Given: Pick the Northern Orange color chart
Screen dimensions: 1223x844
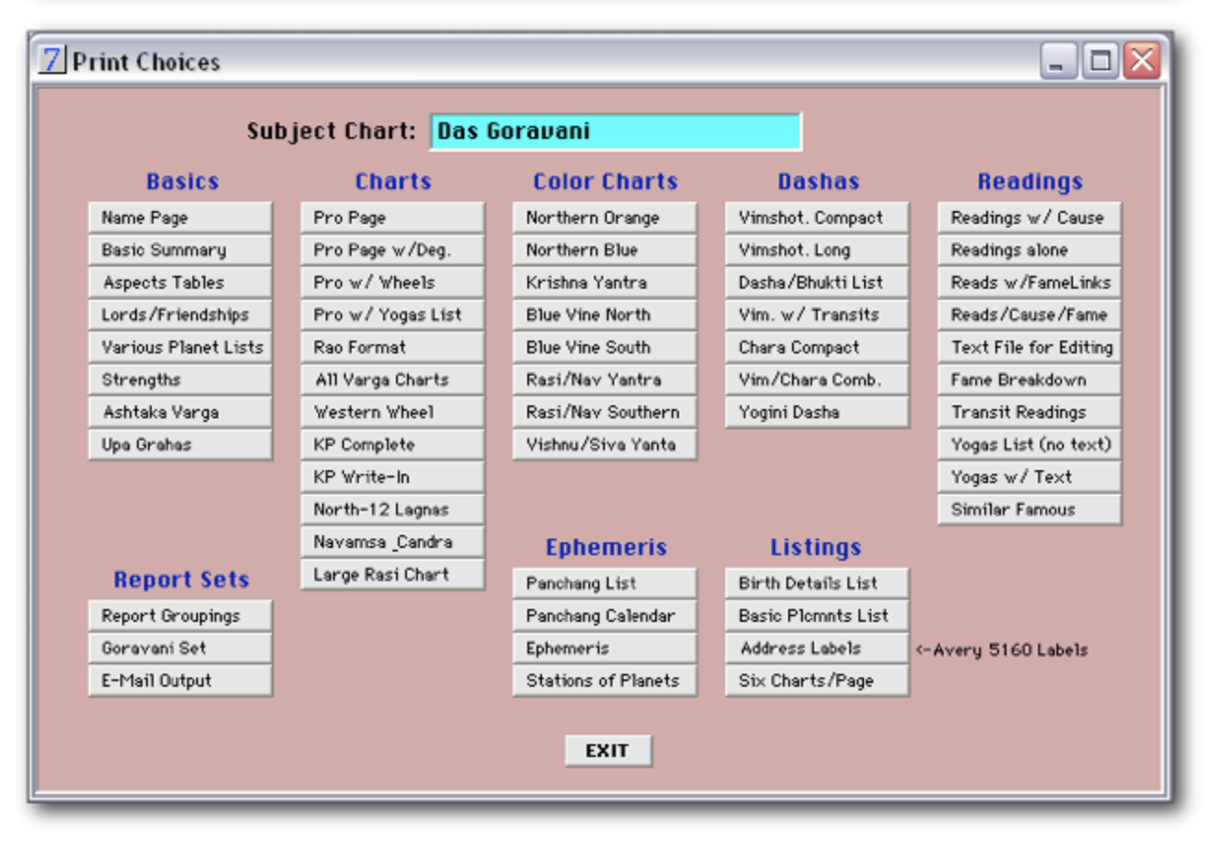Looking at the screenshot, I should (604, 217).
